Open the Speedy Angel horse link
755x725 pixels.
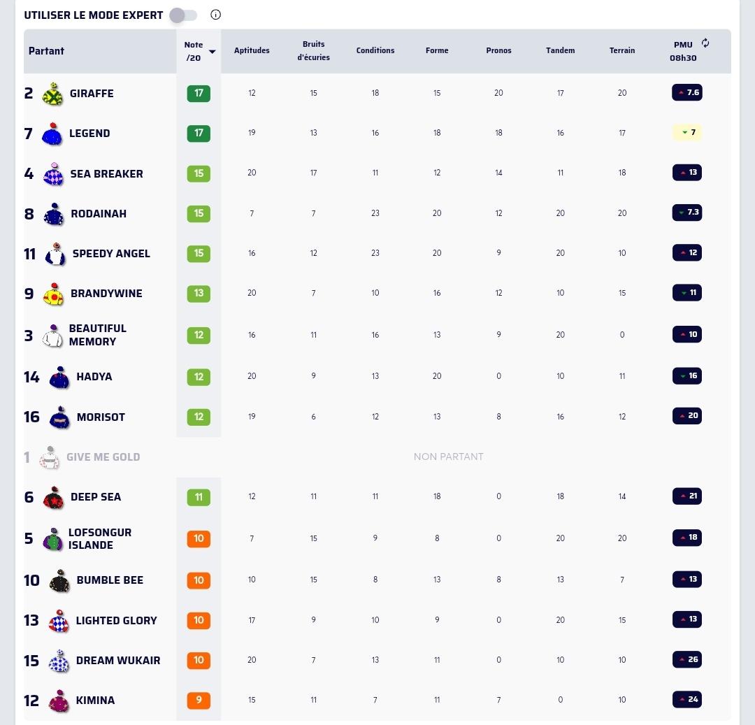[111, 254]
